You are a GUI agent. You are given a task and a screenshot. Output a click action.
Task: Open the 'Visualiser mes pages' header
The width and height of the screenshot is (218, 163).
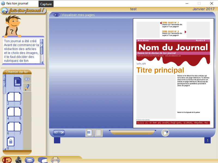click(x=78, y=15)
